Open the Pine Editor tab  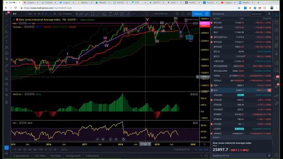pos(56,156)
